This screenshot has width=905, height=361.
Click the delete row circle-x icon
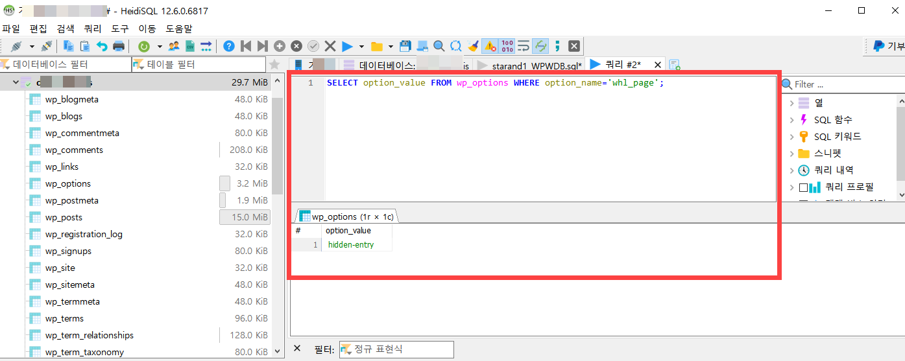296,46
